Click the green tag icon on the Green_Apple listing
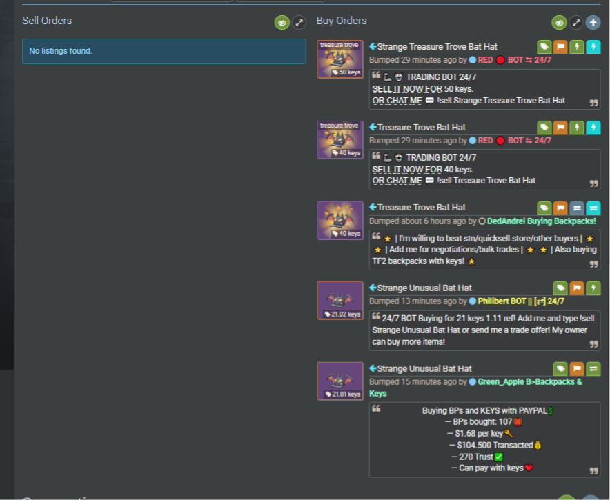The image size is (610, 500). click(x=560, y=368)
